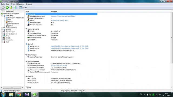173x97 pixels.
Task: Open the Избранное menu in menu bar
Action: tap(20, 4)
